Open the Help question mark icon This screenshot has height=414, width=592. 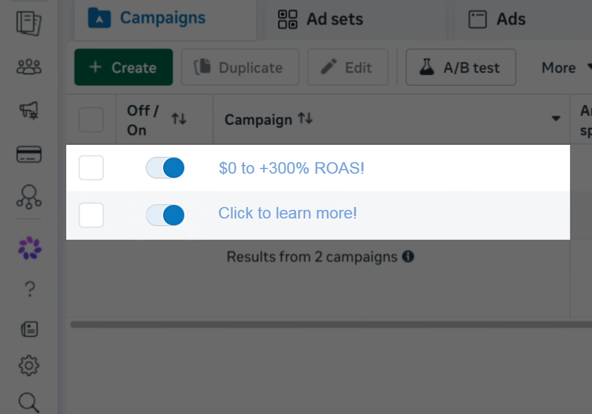tap(30, 289)
